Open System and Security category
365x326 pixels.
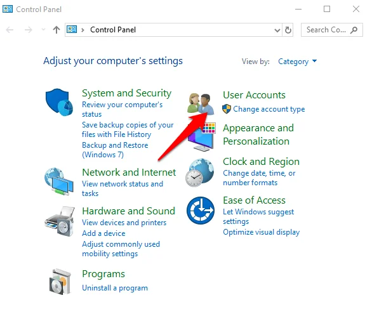(x=126, y=93)
